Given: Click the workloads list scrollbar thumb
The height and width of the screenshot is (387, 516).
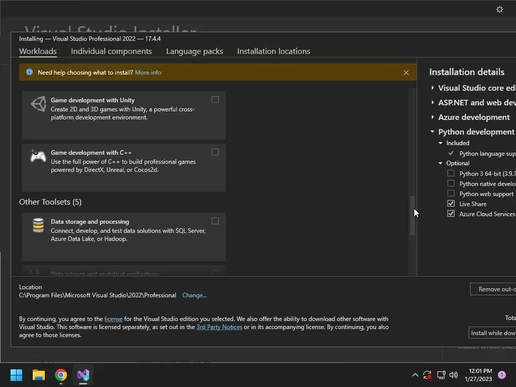Looking at the screenshot, I should click(412, 216).
